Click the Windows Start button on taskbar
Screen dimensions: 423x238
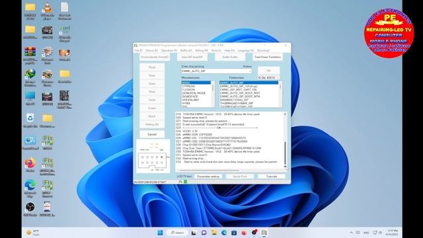160,233
